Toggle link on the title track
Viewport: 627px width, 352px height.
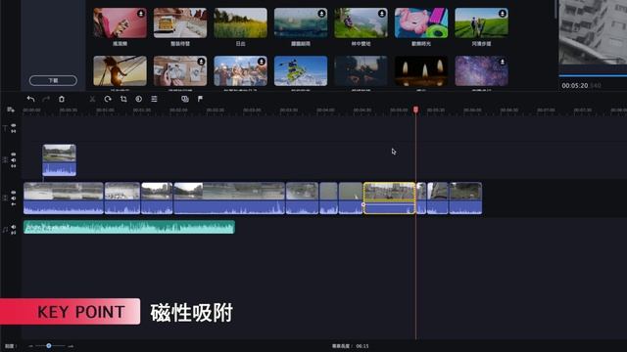click(14, 131)
